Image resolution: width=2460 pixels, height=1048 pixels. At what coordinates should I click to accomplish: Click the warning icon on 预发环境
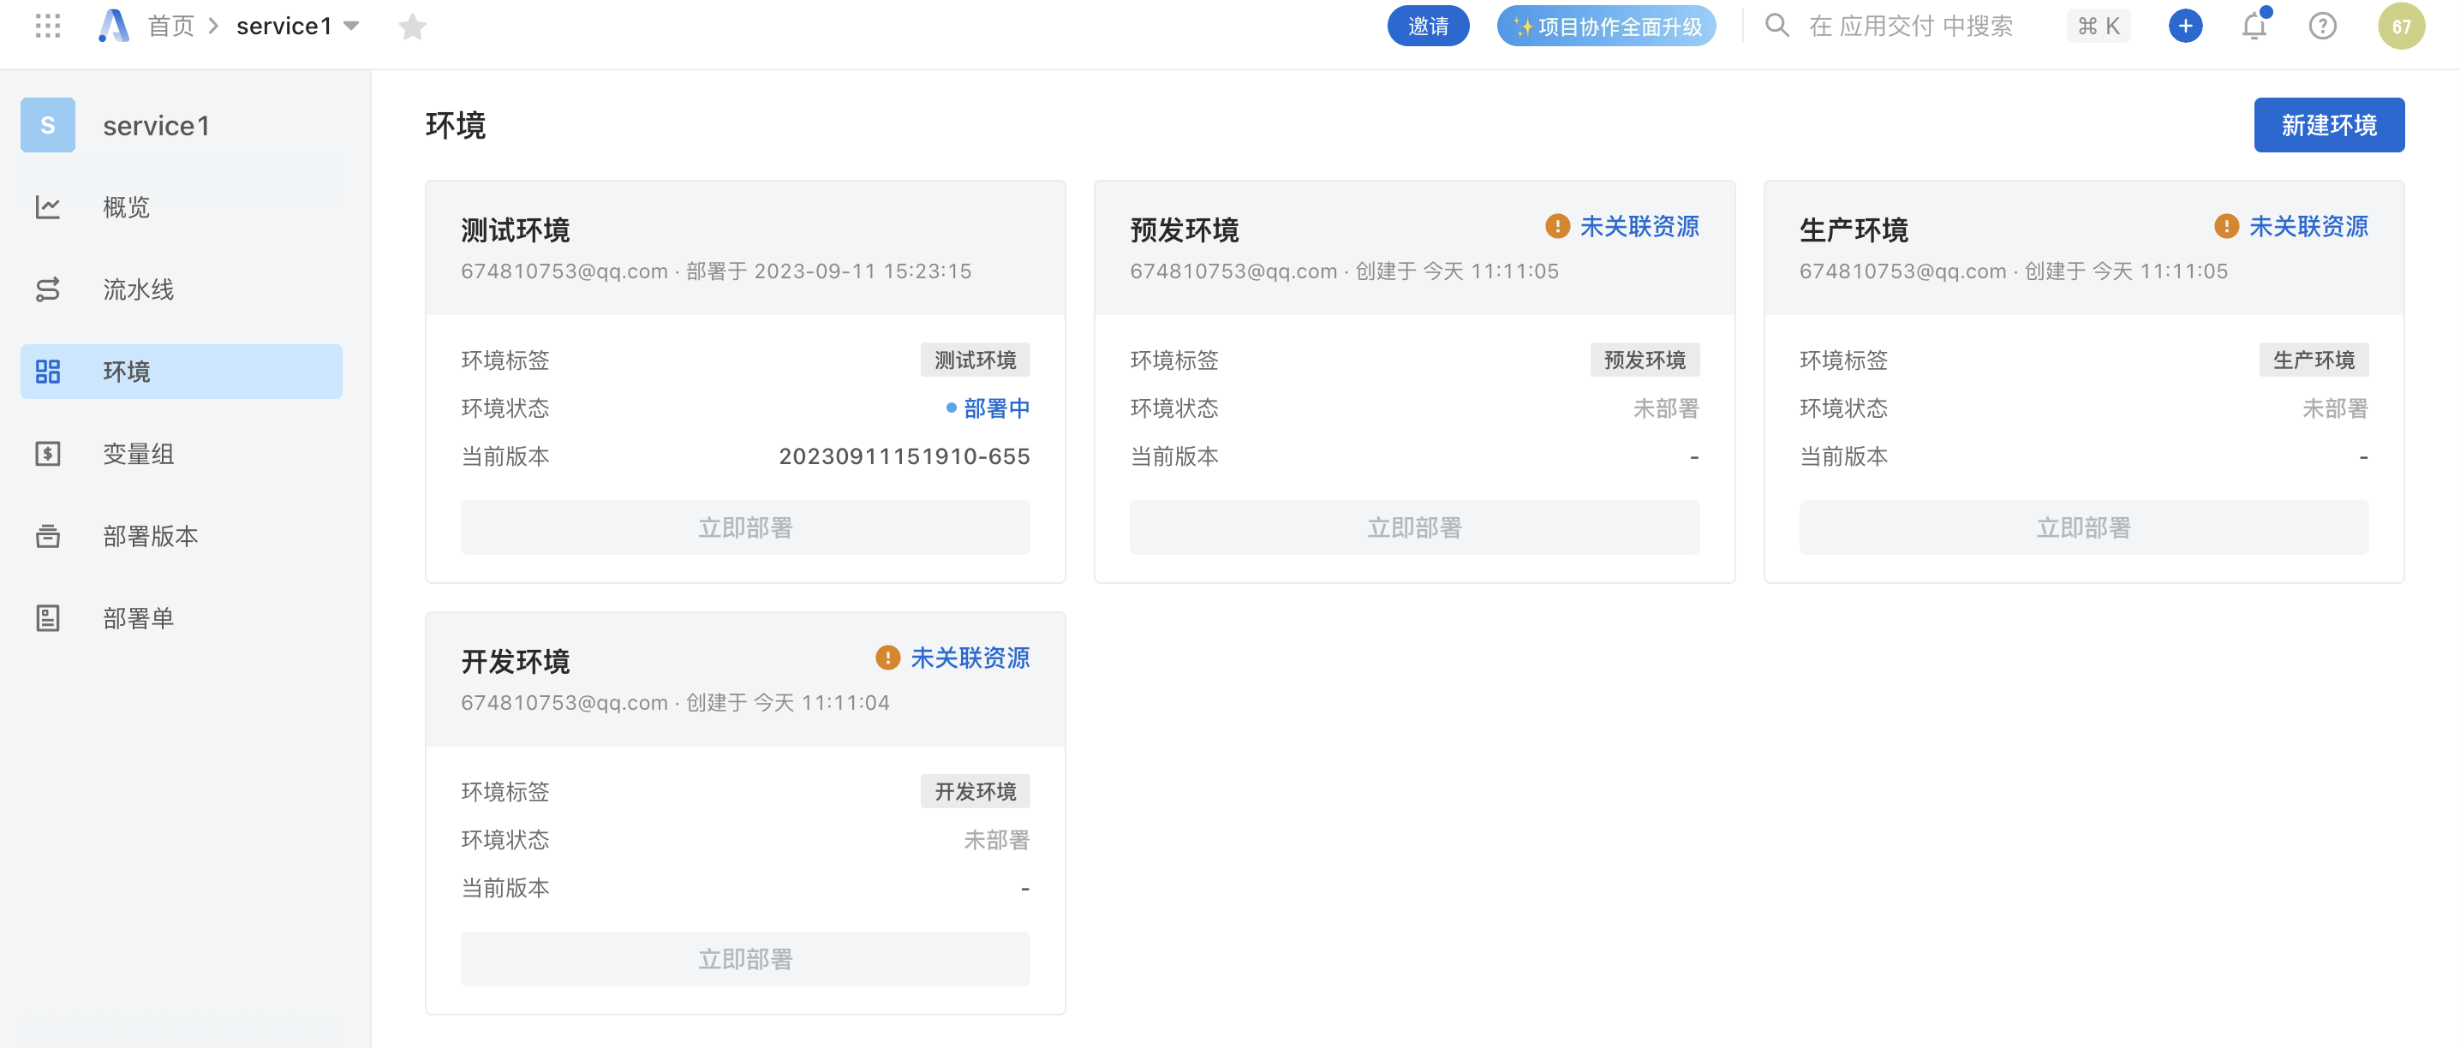coord(1557,226)
